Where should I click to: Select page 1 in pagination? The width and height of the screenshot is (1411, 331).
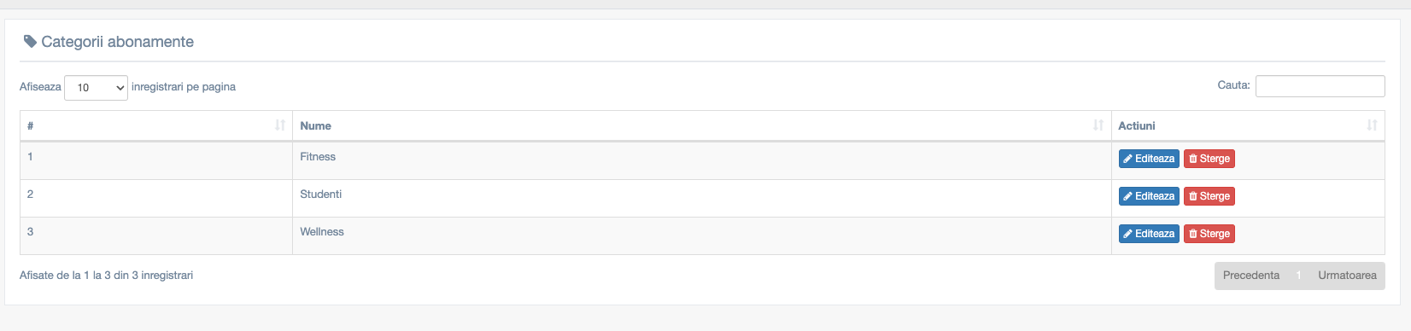[x=1298, y=276]
